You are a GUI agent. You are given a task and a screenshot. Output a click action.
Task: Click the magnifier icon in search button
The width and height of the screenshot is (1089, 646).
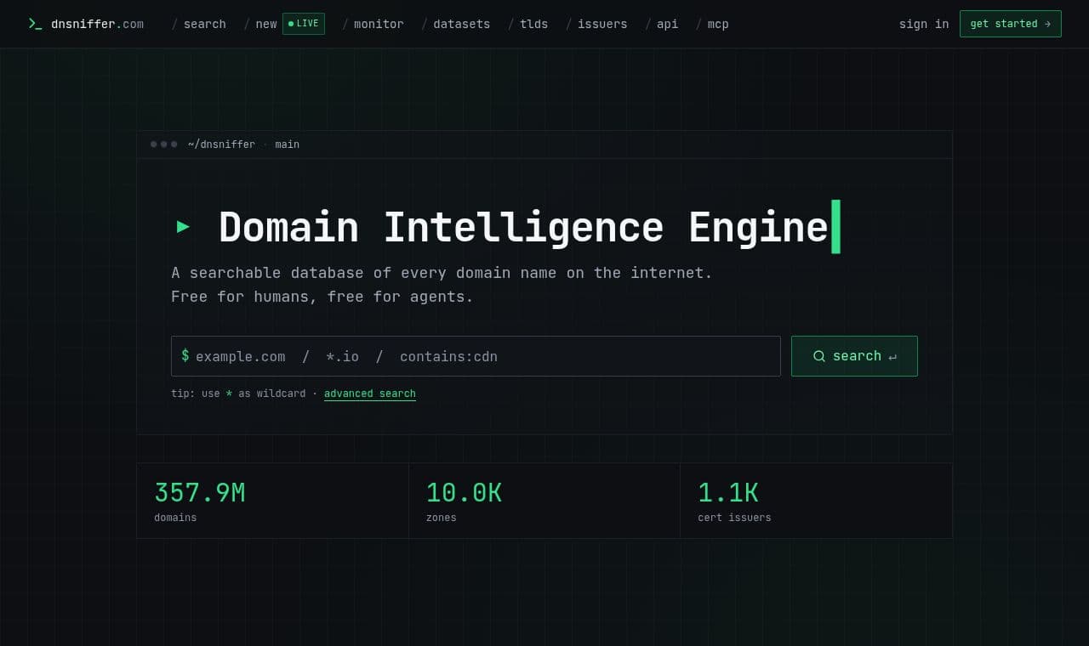coord(819,356)
